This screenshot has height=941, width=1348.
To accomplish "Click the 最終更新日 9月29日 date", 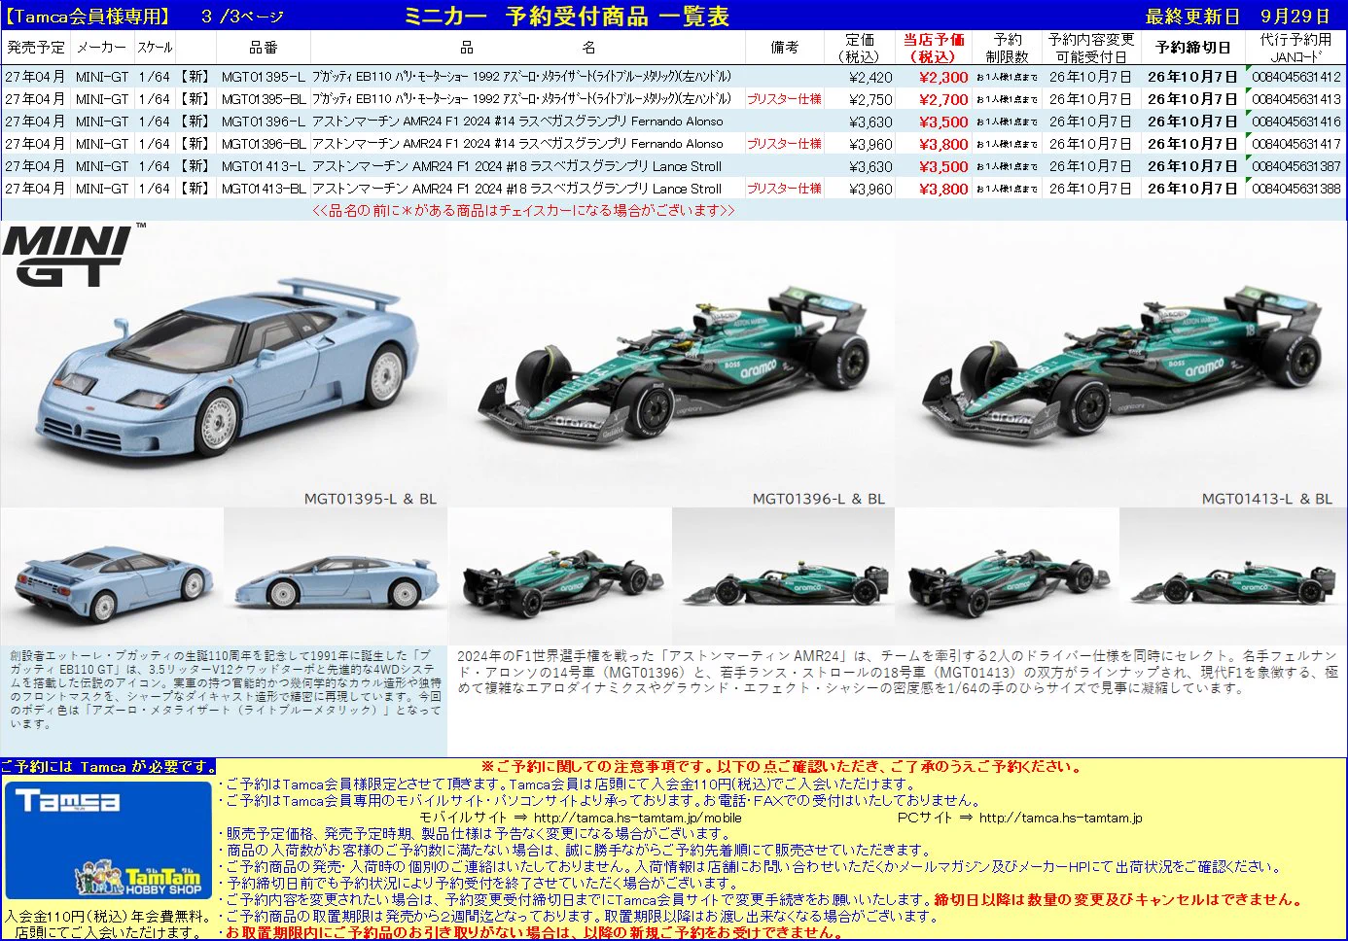I will pyautogui.click(x=1238, y=17).
